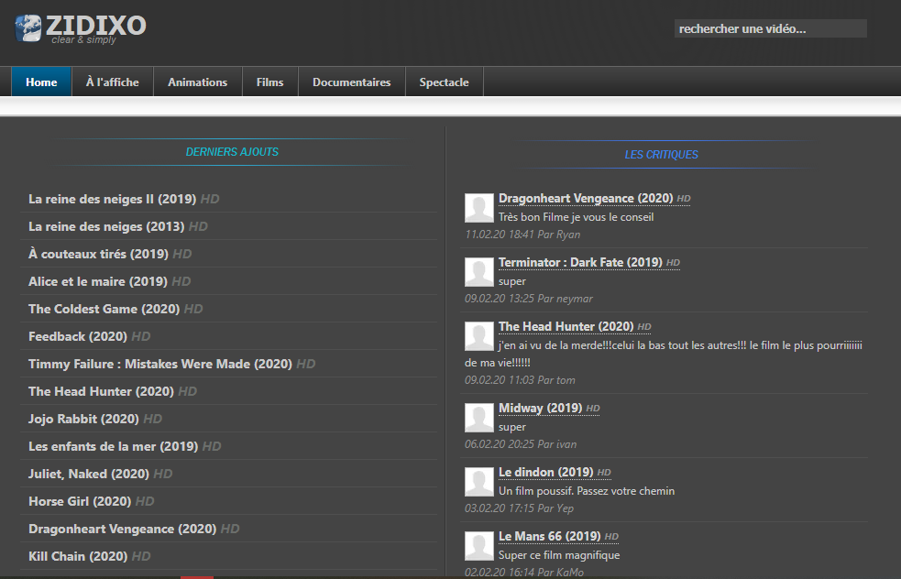
Task: Click the comment 'Super ce film magnifique'
Action: click(559, 555)
